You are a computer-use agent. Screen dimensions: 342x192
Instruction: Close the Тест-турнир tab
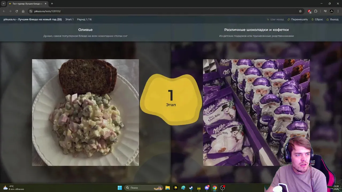tap(46, 3)
